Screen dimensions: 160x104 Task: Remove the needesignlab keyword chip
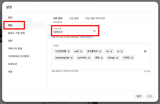[x=72, y=58]
